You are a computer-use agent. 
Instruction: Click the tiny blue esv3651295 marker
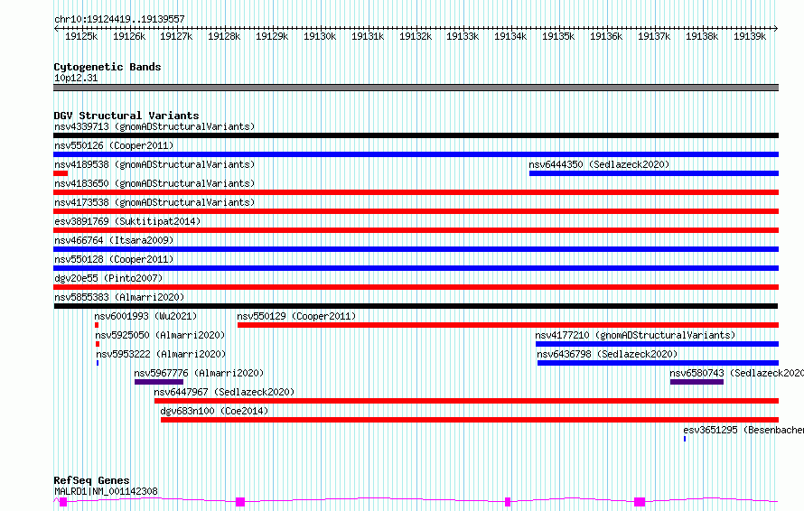pyautogui.click(x=685, y=439)
